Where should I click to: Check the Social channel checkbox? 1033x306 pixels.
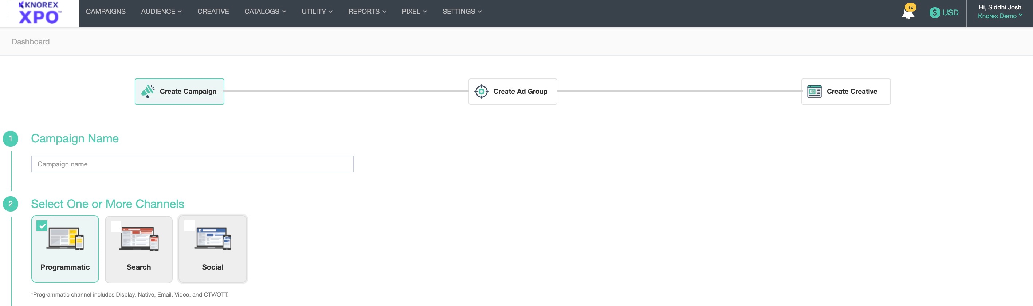(189, 226)
